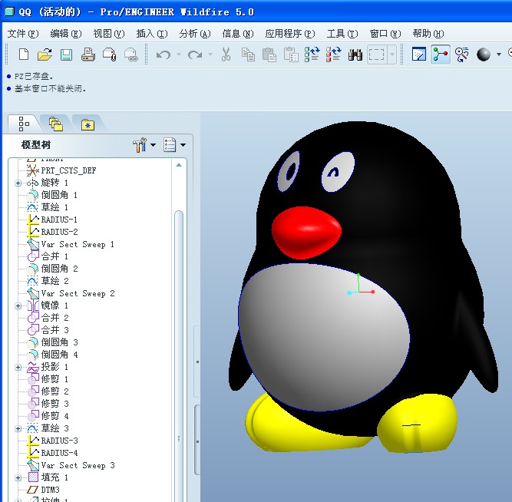Click the Paste Special icon
This screenshot has width=512, height=502.
291,54
